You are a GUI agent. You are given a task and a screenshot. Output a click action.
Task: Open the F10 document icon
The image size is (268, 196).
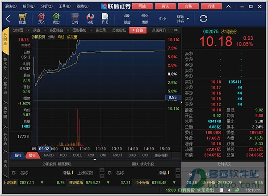[x=105, y=18]
